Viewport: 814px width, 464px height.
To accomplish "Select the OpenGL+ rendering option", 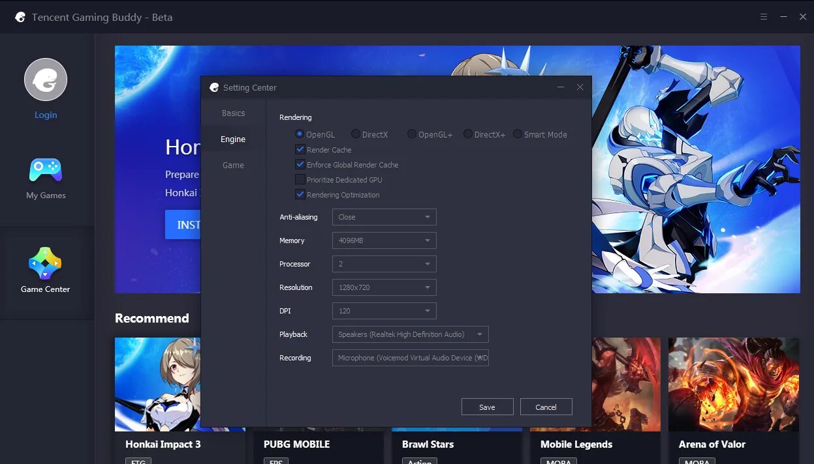I will [x=411, y=134].
